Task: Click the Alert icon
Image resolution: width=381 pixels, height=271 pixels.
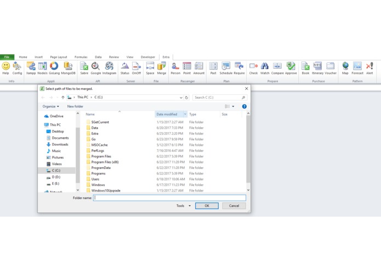Action: pyautogui.click(x=369, y=66)
